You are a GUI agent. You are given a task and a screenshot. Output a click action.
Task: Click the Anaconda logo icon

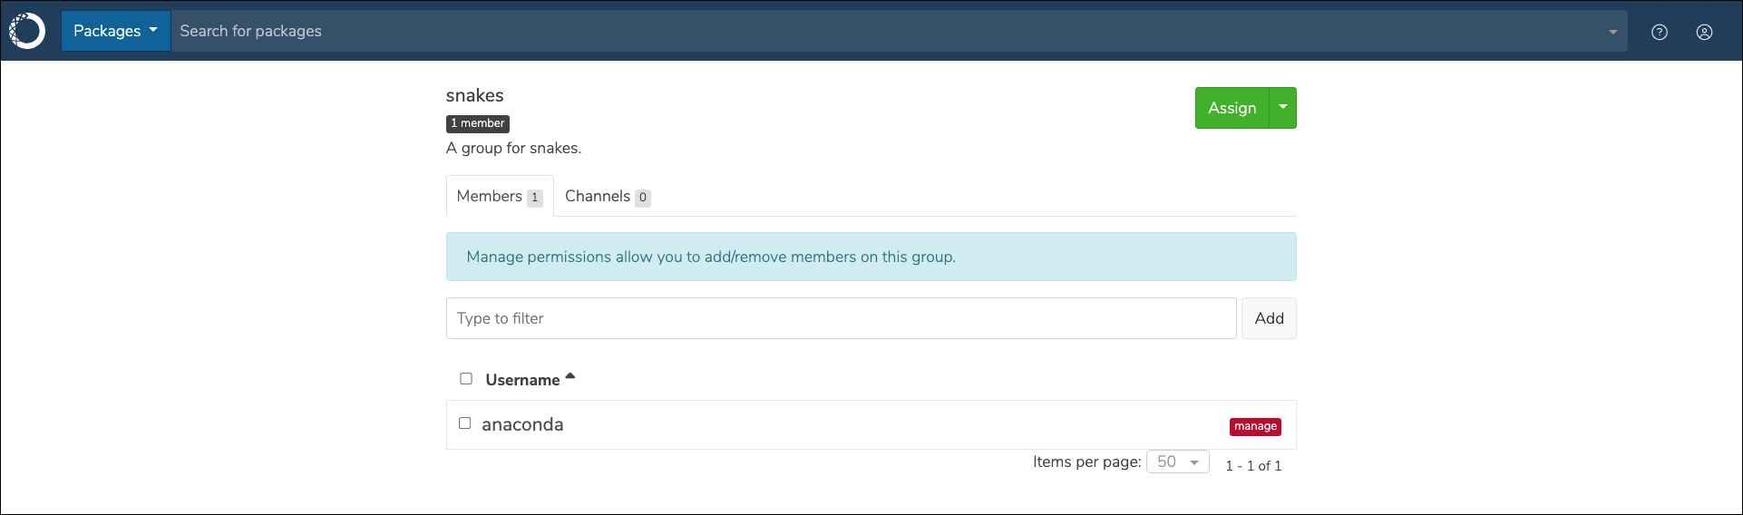click(x=27, y=31)
